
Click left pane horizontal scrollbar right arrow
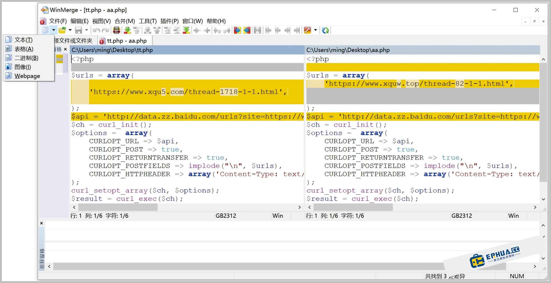(x=299, y=207)
